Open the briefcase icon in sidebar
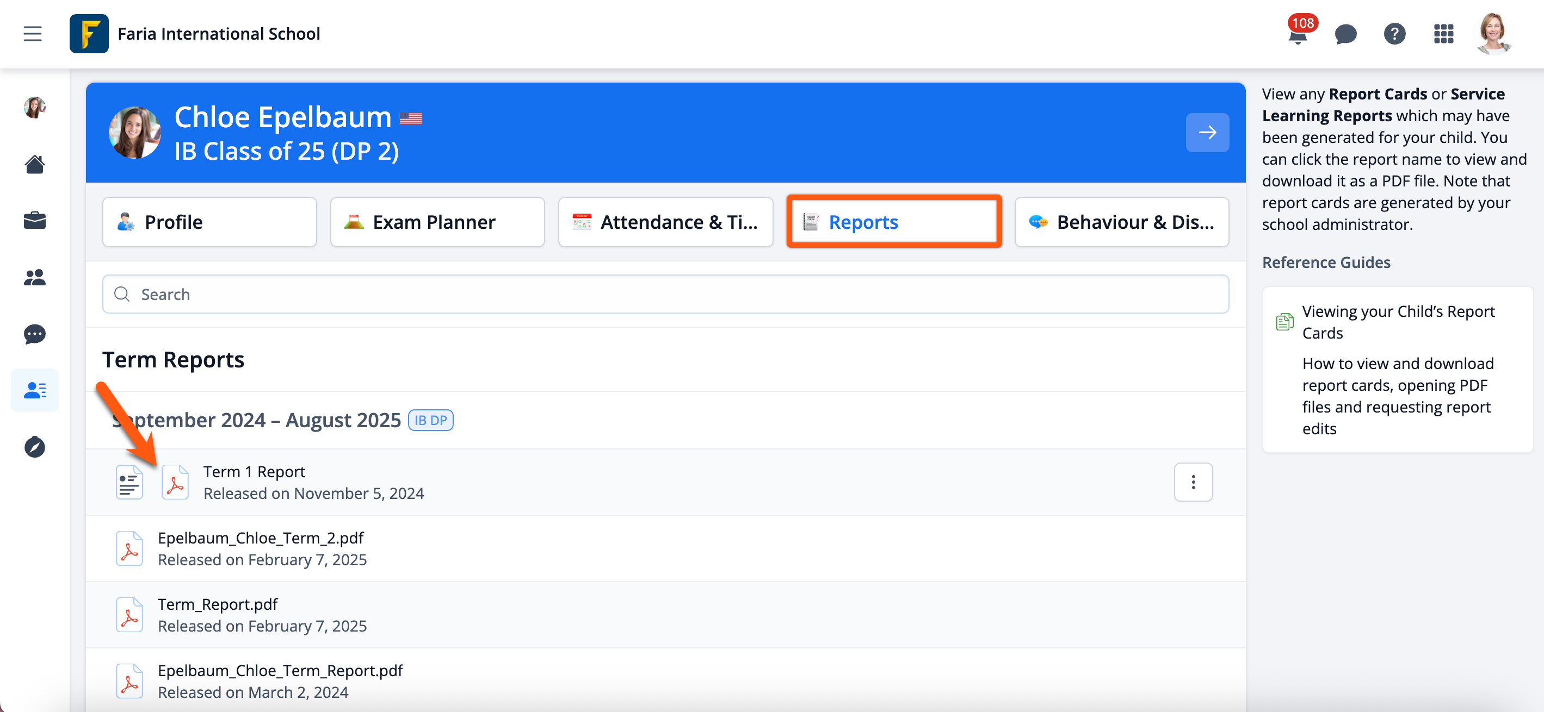The height and width of the screenshot is (712, 1544). [35, 220]
